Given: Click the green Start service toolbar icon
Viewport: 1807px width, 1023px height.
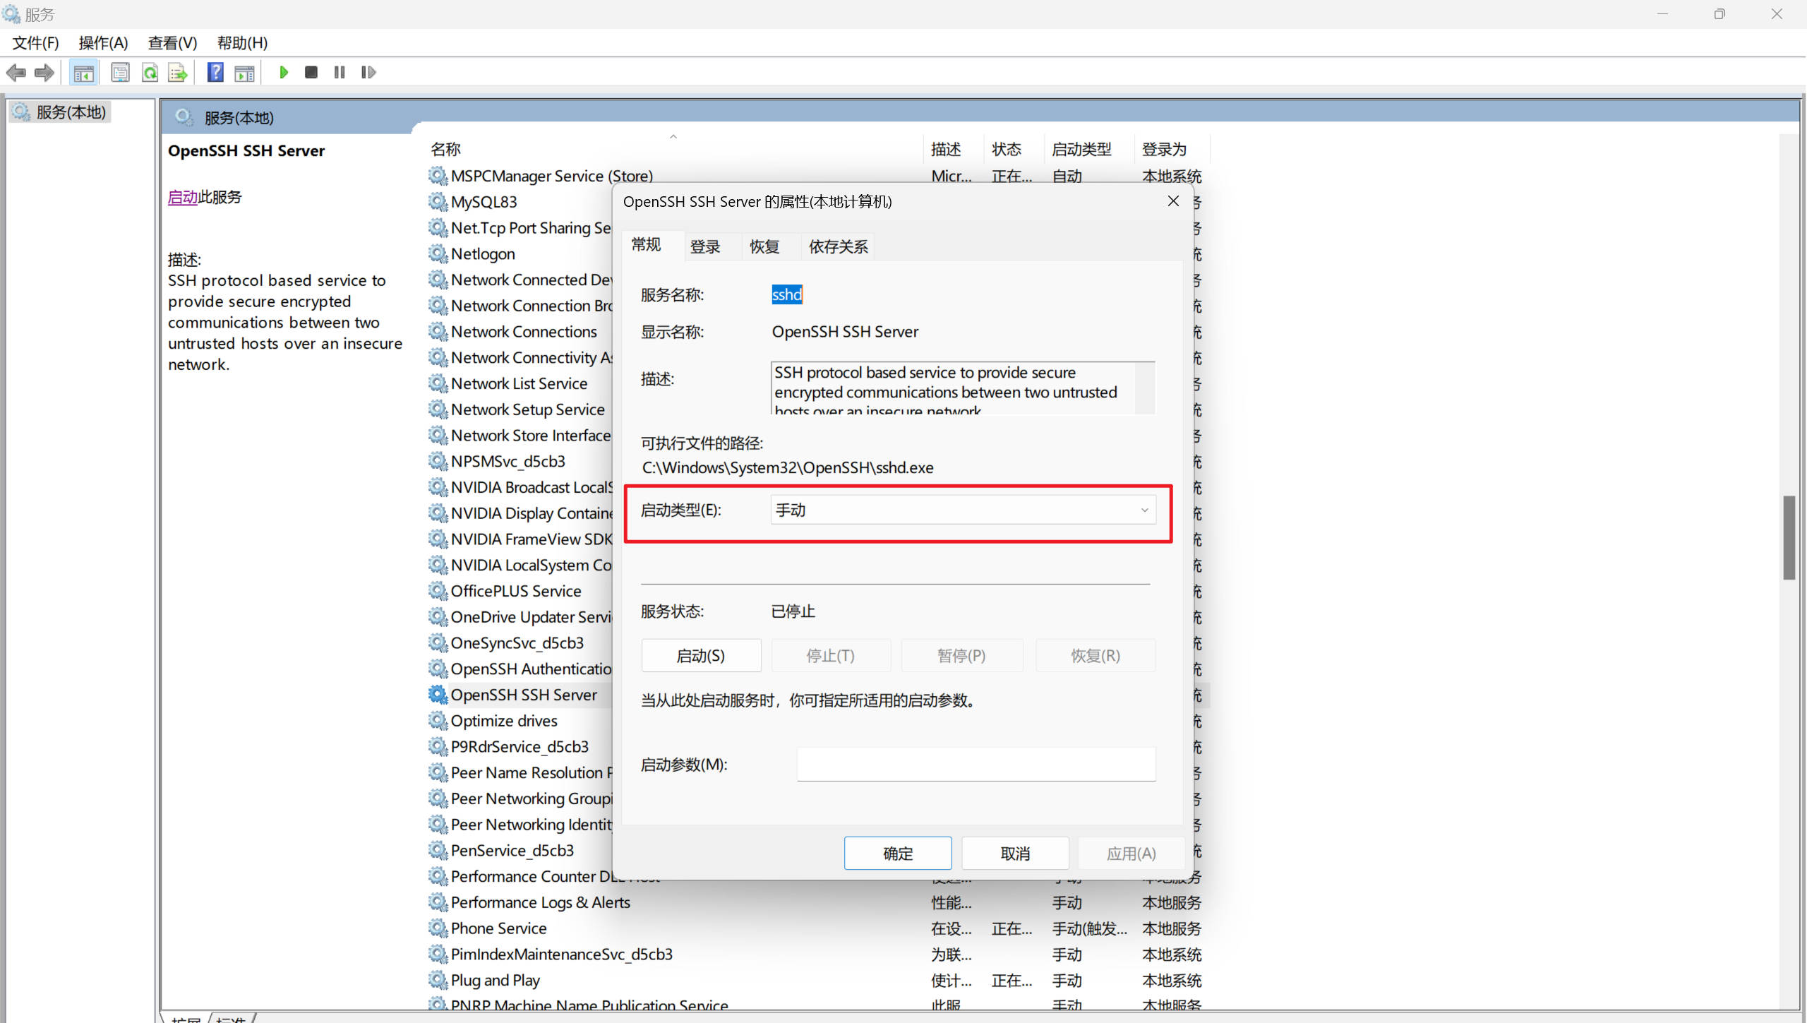Looking at the screenshot, I should click(284, 72).
